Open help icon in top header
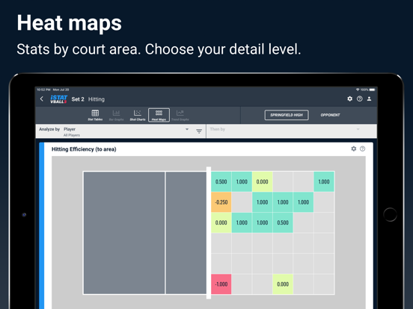413x309 pixels. [360, 99]
